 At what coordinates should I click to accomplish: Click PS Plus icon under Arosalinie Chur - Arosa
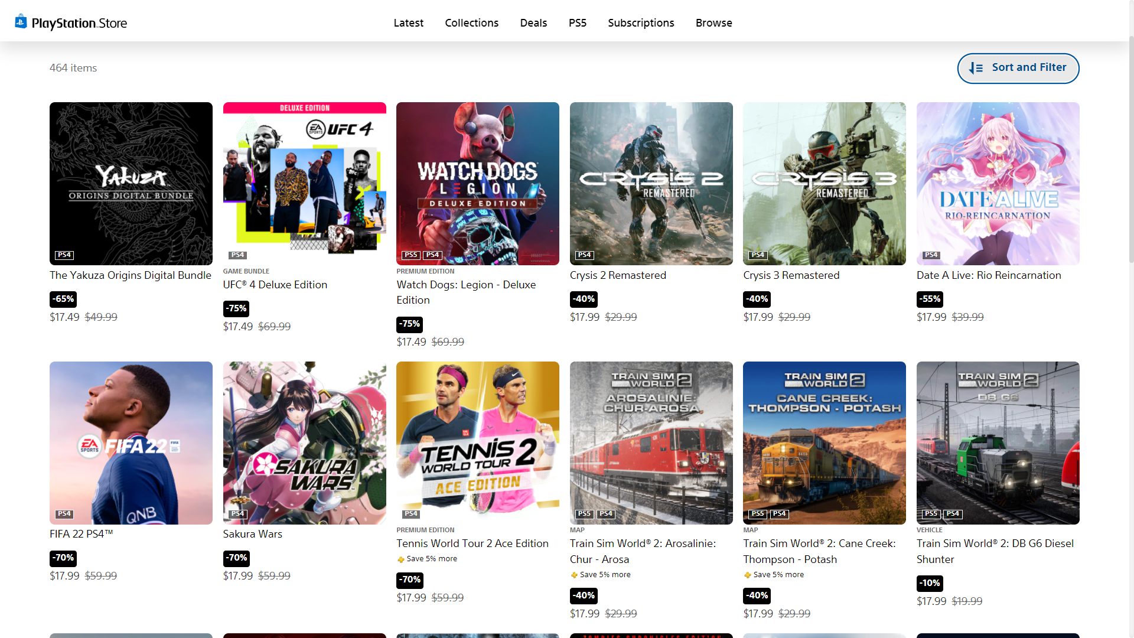click(x=574, y=575)
